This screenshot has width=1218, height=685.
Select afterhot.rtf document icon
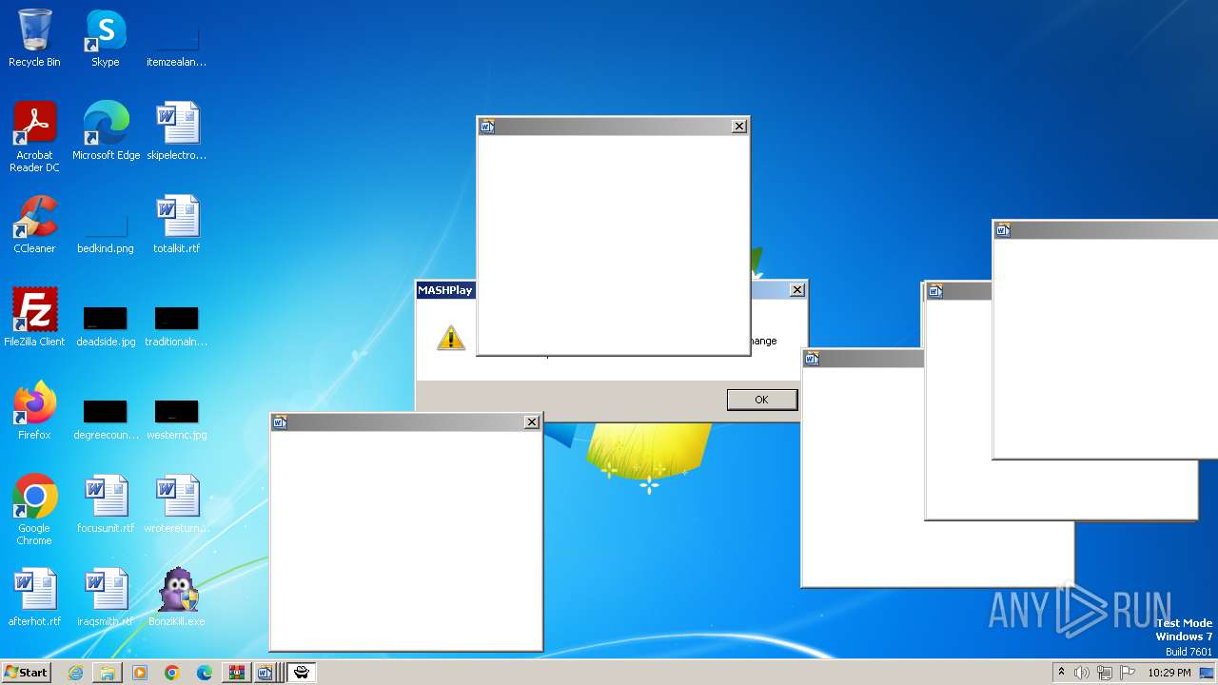pos(34,597)
